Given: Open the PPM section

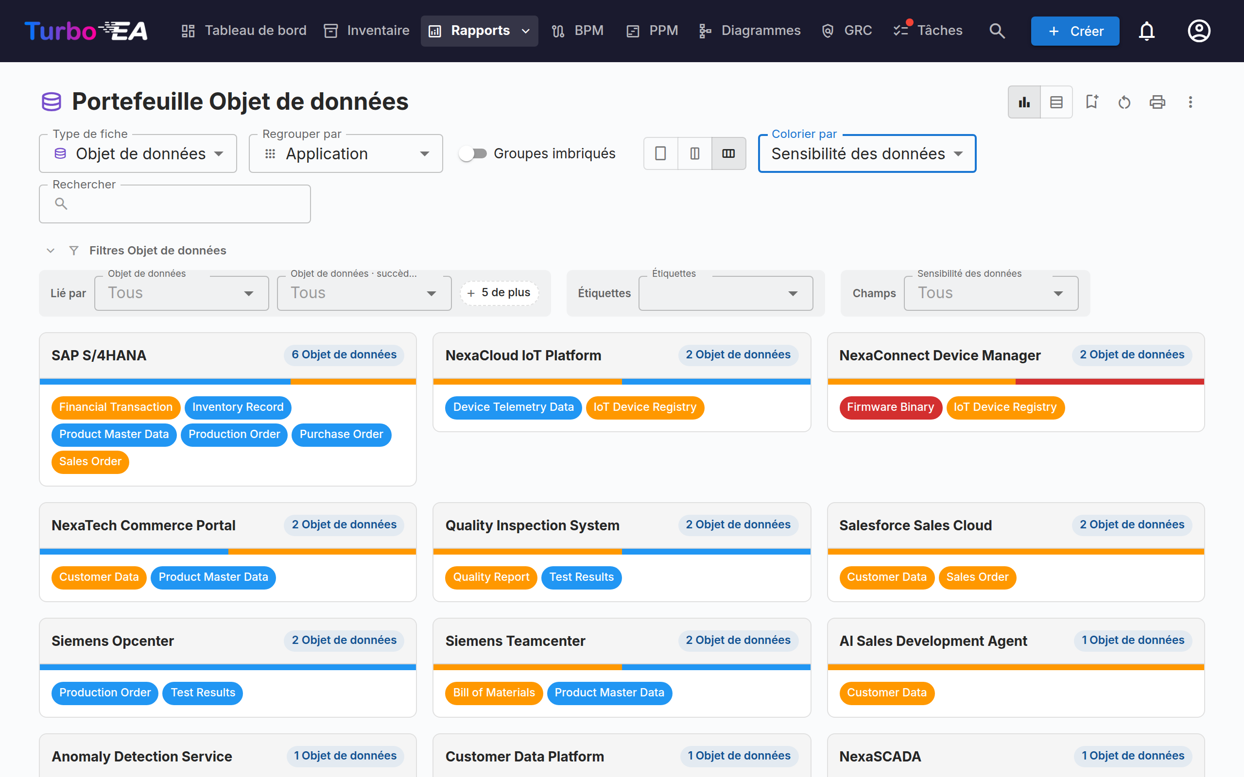Looking at the screenshot, I should click(x=652, y=31).
